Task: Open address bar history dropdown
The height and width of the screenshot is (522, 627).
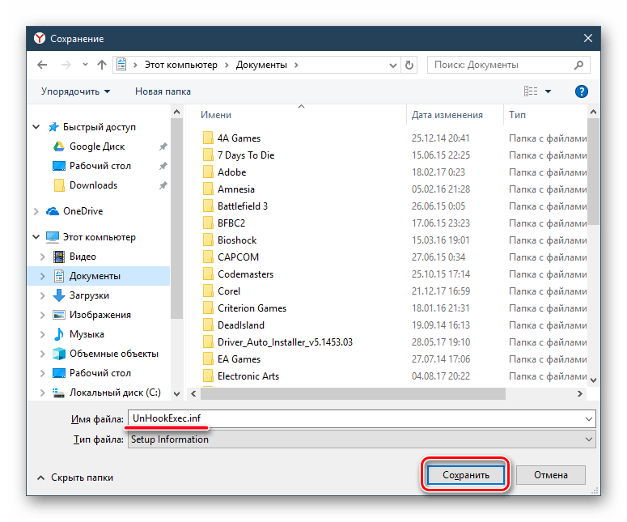Action: 393,66
